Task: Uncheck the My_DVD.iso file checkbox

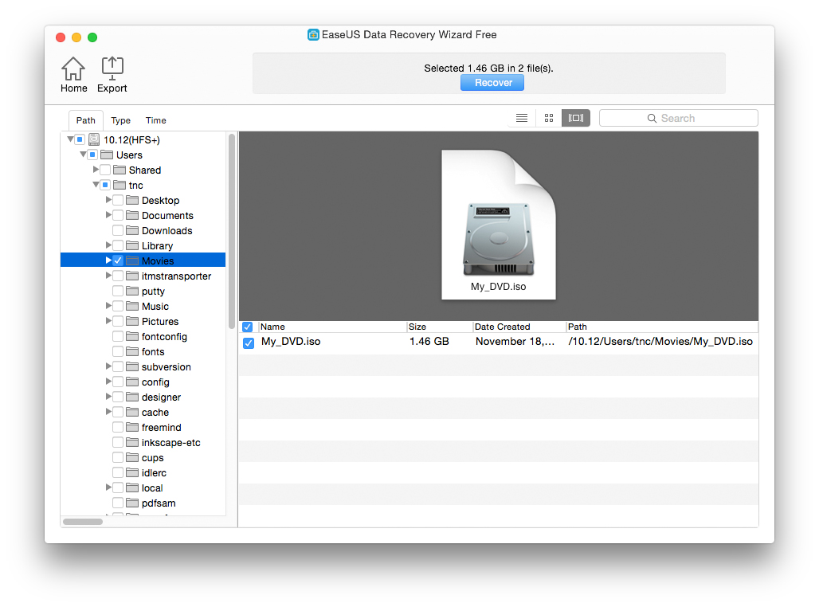Action: click(x=249, y=343)
